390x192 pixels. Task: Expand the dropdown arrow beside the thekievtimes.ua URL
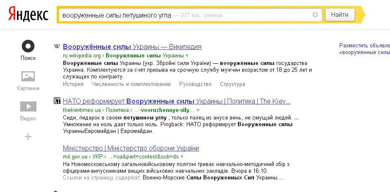coord(198,110)
